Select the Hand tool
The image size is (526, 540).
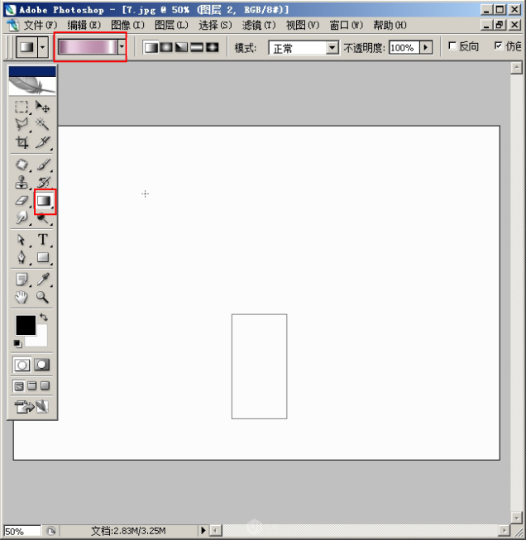(x=22, y=298)
